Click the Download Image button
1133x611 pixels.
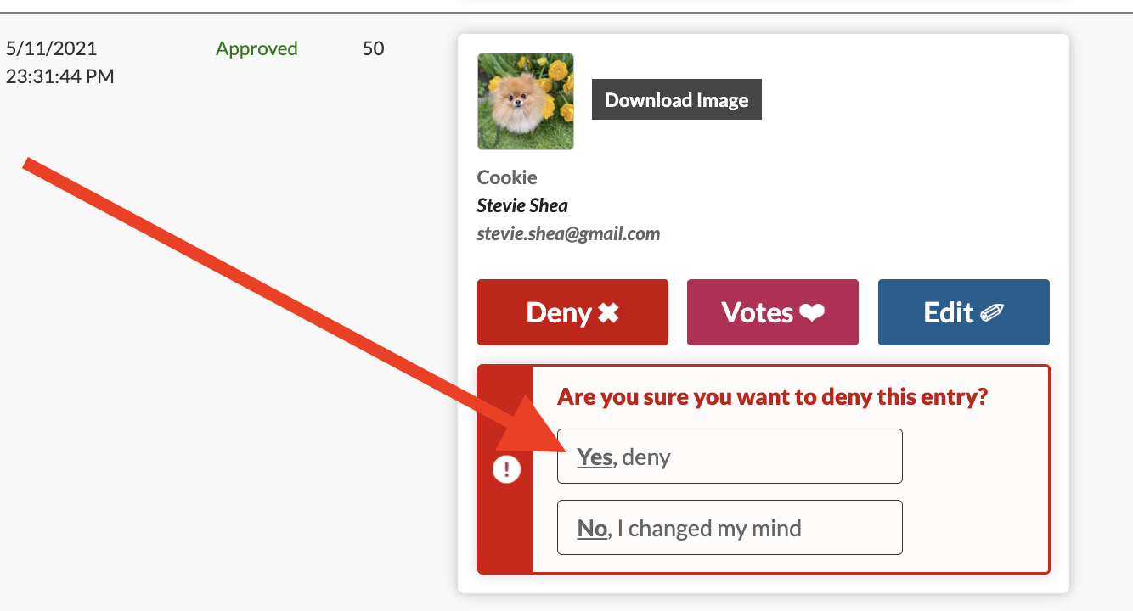677,99
